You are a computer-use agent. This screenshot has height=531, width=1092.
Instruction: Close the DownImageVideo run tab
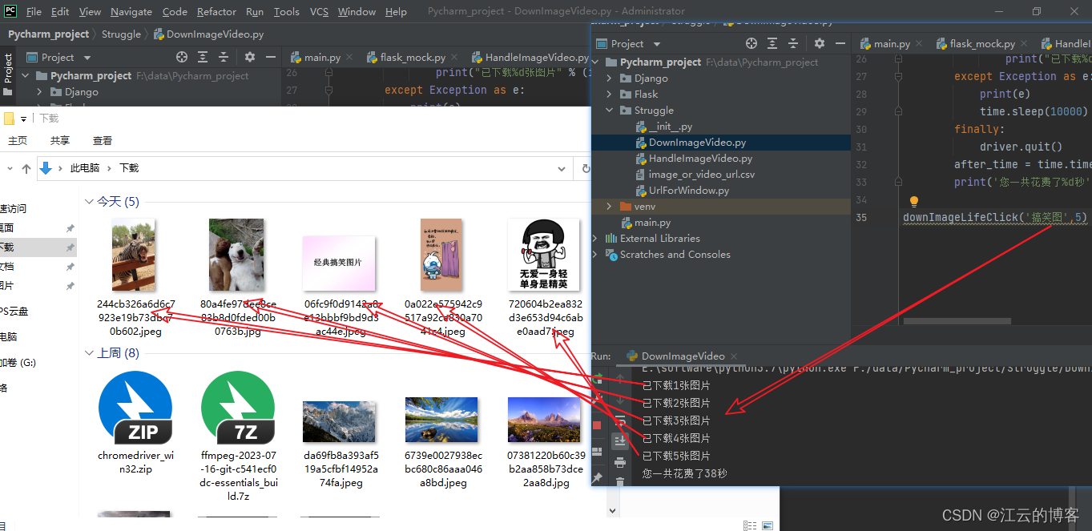(735, 356)
